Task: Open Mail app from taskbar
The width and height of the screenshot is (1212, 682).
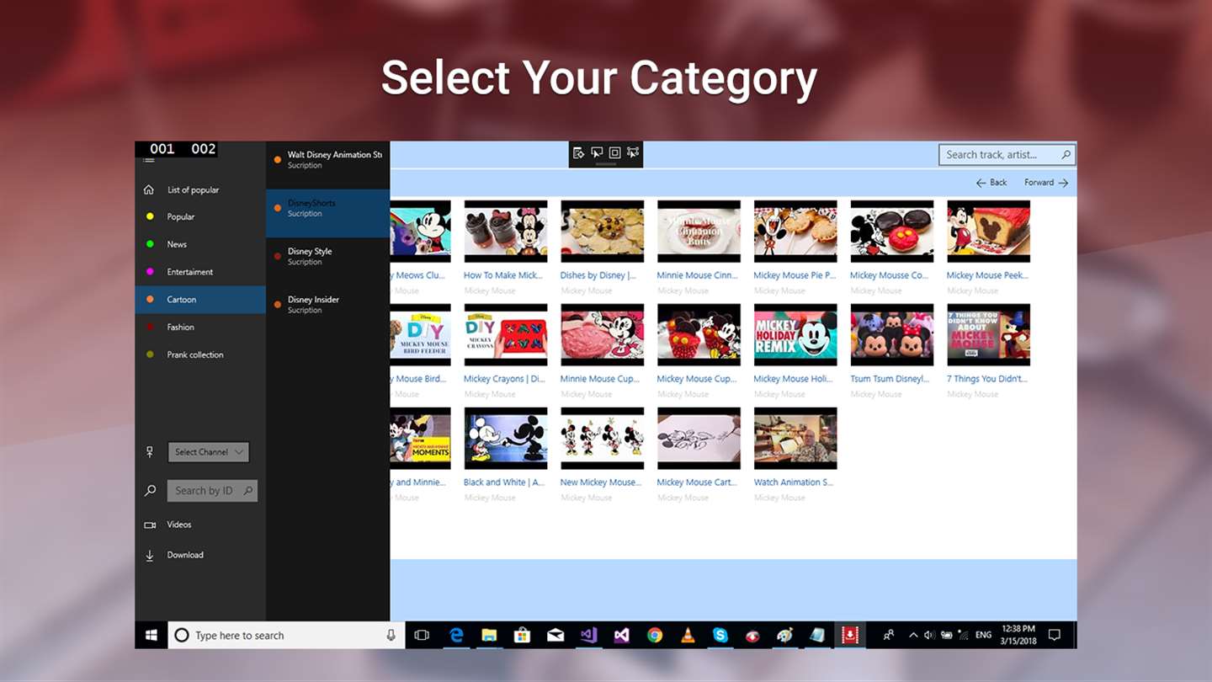Action: point(555,636)
